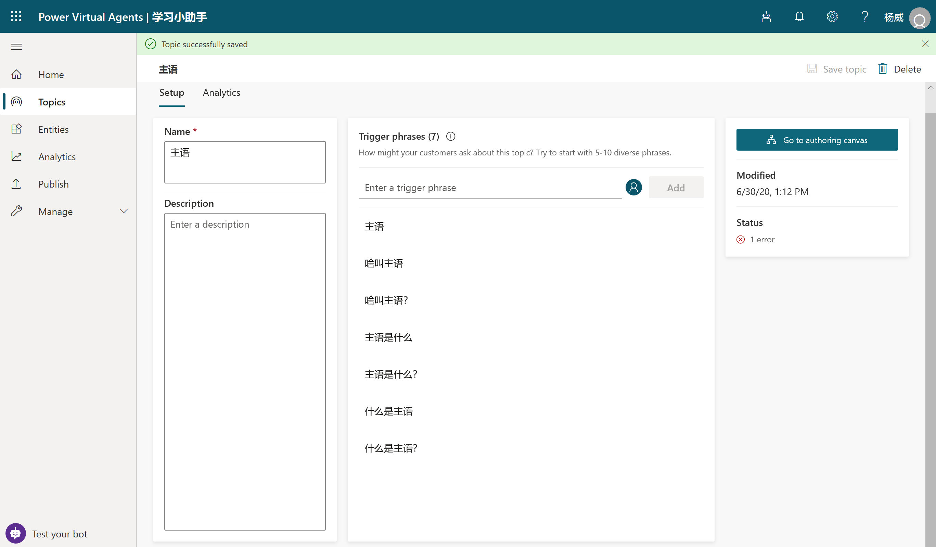Open the settings gear icon

click(x=832, y=17)
